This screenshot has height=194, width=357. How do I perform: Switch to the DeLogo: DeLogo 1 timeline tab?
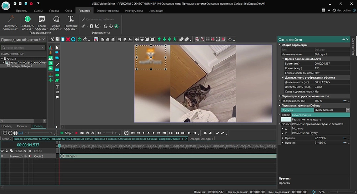click(x=201, y=139)
